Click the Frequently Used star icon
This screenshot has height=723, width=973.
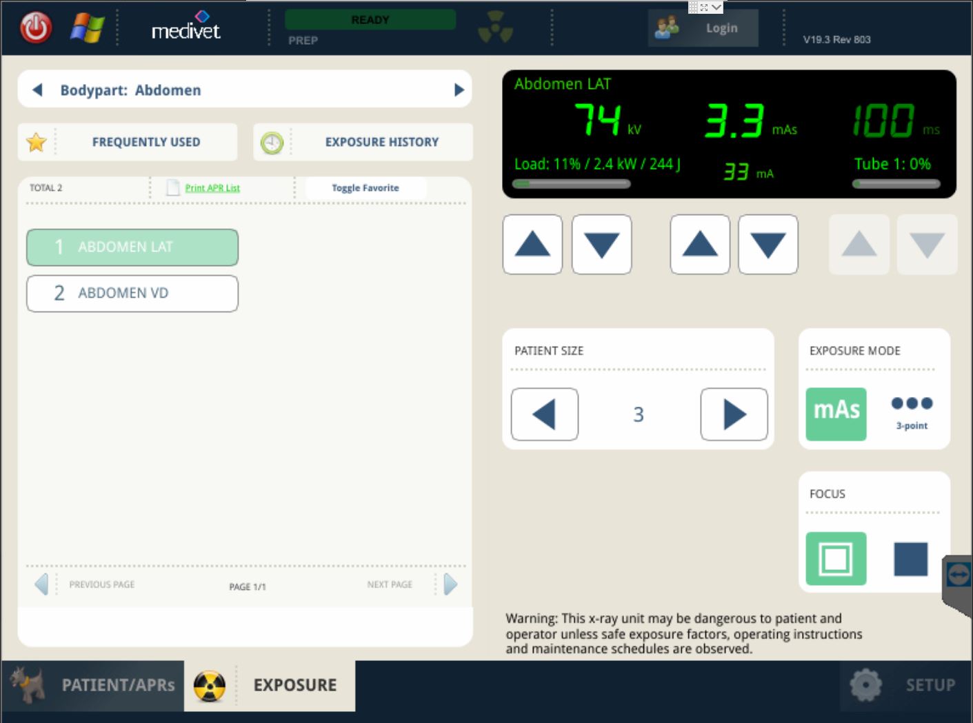pos(37,143)
